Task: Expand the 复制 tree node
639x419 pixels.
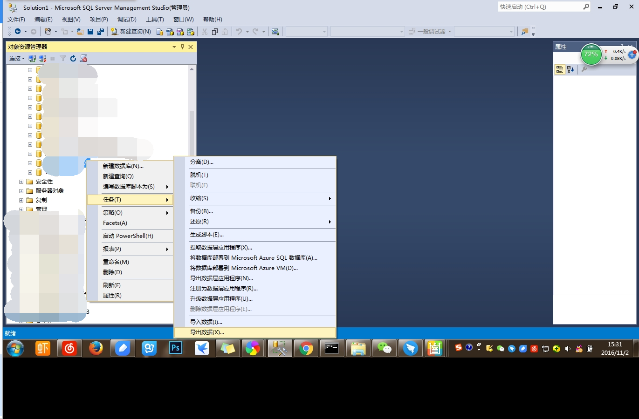Action: (21, 200)
